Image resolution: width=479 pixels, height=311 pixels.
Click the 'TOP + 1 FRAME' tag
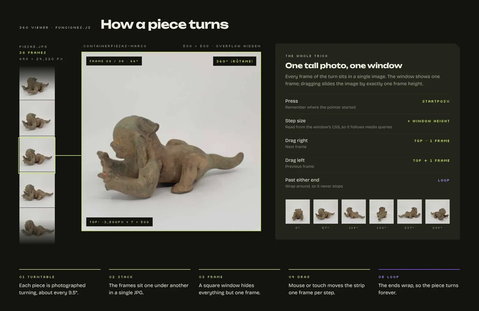tap(431, 161)
